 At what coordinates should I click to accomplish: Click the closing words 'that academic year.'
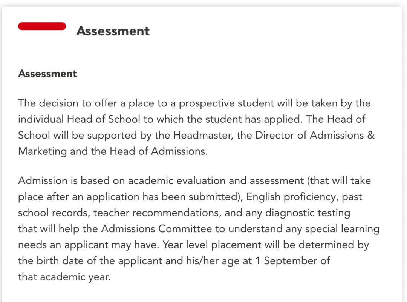coord(64,277)
